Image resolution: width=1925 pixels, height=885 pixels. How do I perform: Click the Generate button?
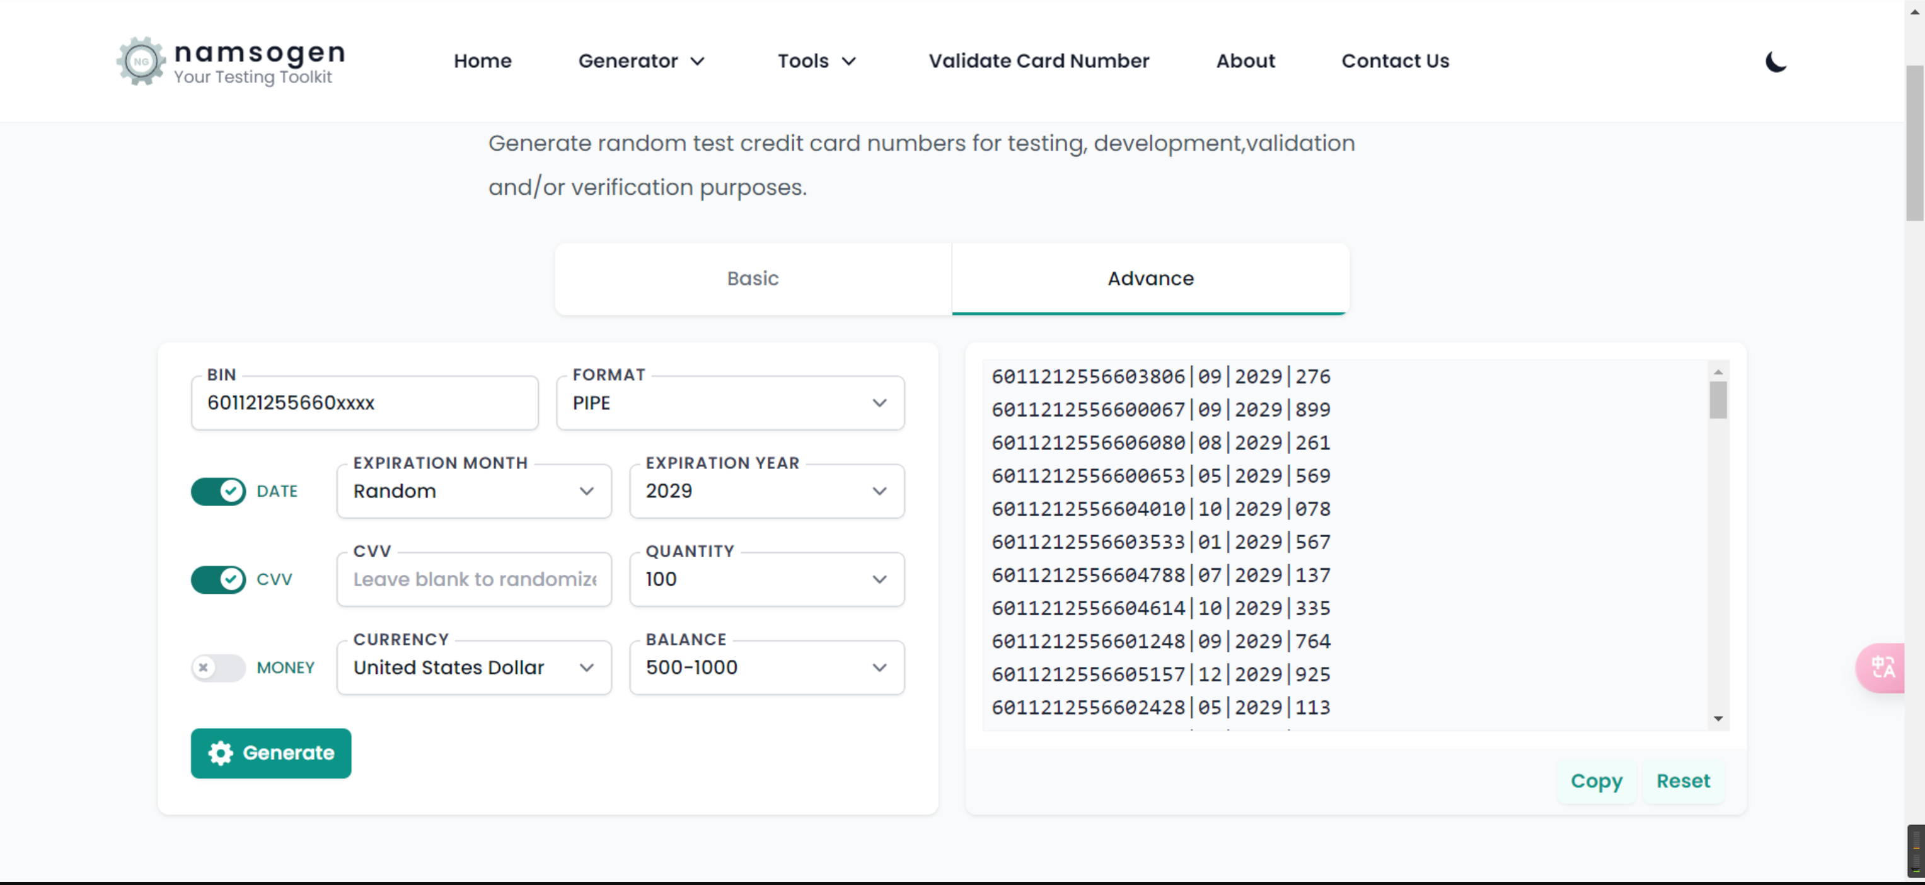271,753
